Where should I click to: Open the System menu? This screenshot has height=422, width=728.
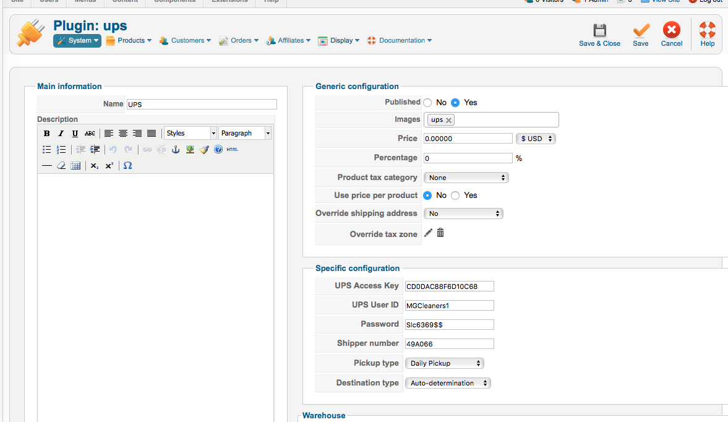(x=77, y=40)
